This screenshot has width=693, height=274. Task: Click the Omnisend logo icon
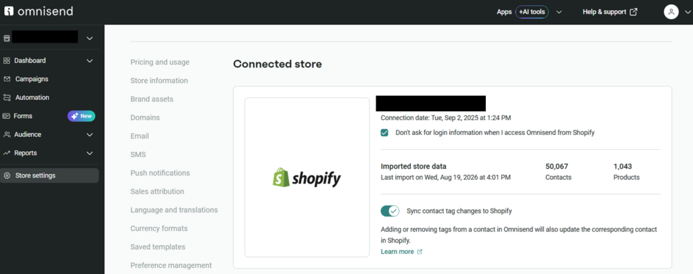pyautogui.click(x=9, y=11)
